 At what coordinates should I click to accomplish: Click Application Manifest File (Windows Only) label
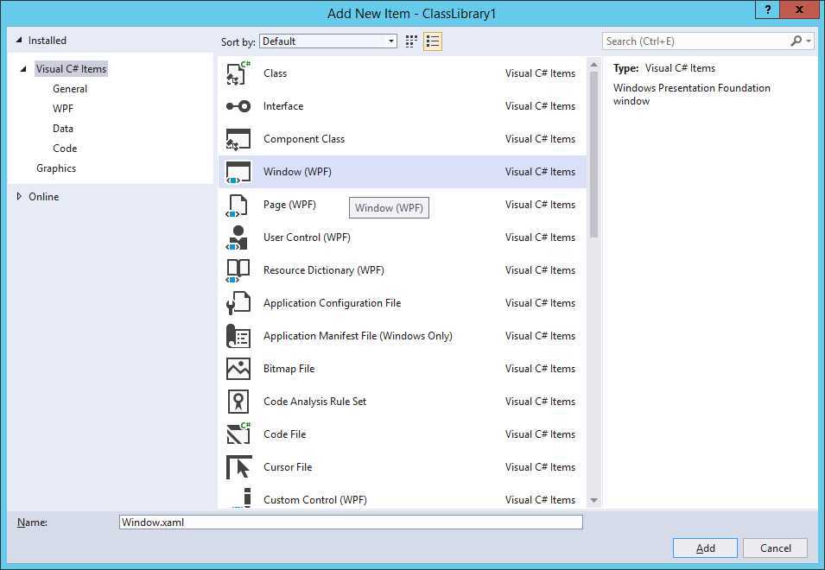tap(358, 335)
